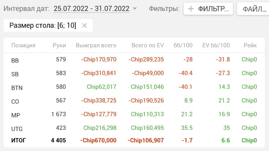Sort by Всего по EV column
This screenshot has width=269, height=151.
(x=148, y=45)
